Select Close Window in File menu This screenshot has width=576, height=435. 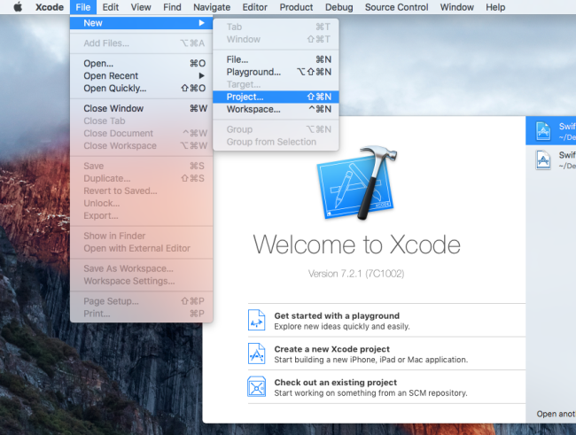pyautogui.click(x=142, y=108)
